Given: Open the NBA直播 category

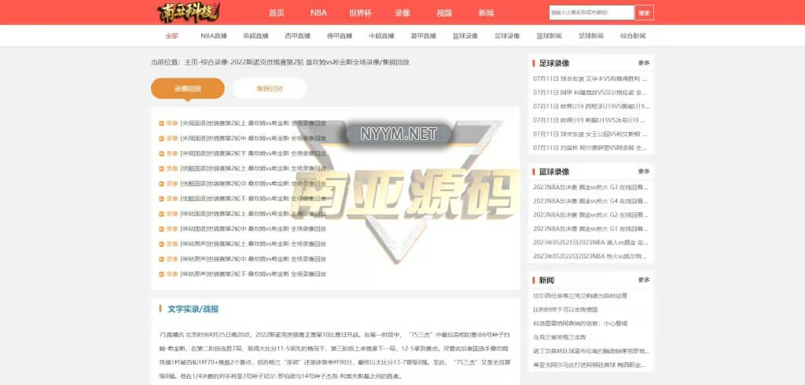Looking at the screenshot, I should [x=213, y=36].
